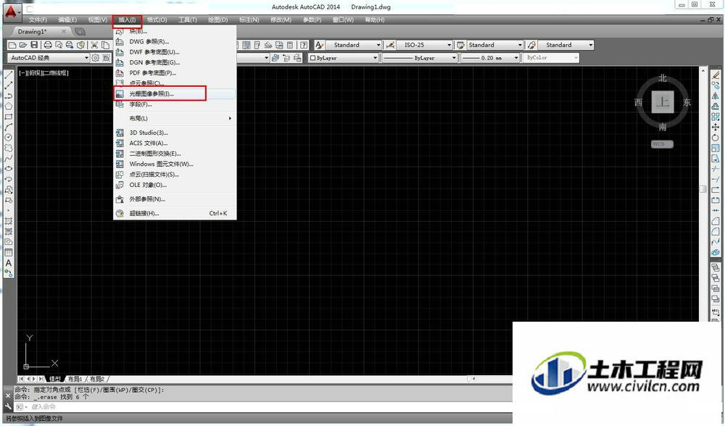Select the Move tool in Modify toolbar
The width and height of the screenshot is (725, 426).
(716, 127)
